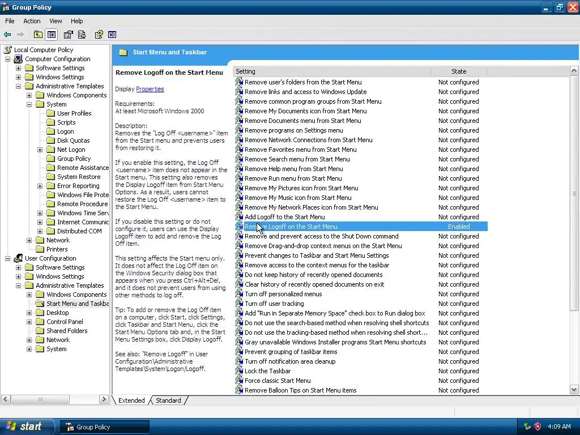Expand the Error Reporting node
The image size is (580, 435).
coord(40,186)
